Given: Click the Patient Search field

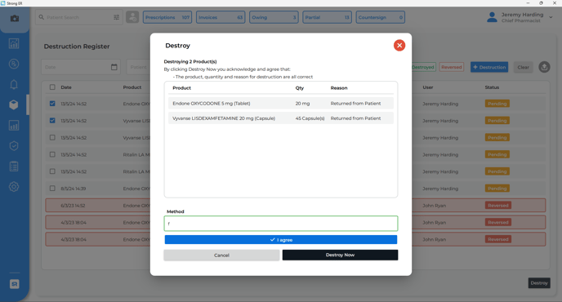Looking at the screenshot, I should click(79, 17).
